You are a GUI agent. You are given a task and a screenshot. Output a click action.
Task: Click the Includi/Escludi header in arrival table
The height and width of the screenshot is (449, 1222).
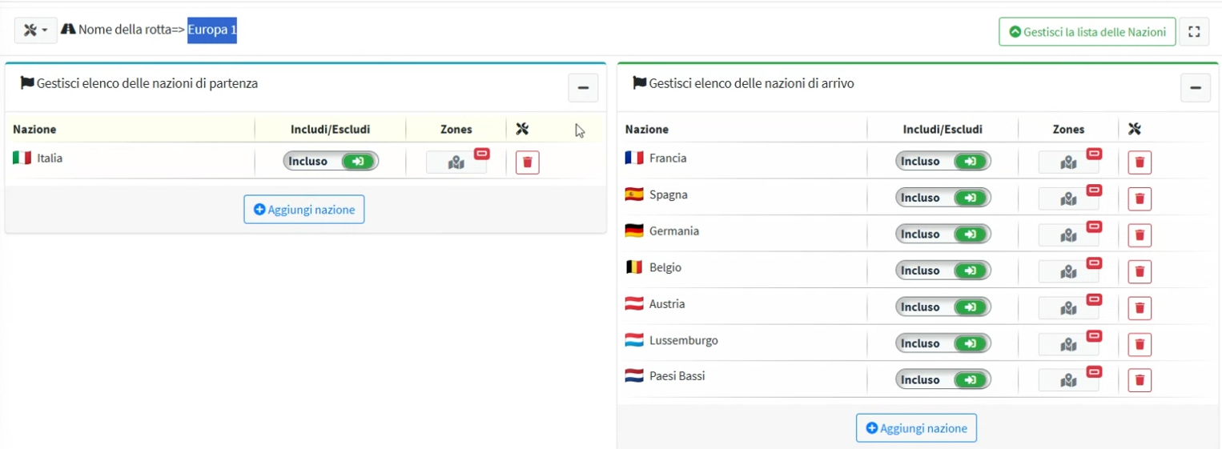tap(943, 129)
